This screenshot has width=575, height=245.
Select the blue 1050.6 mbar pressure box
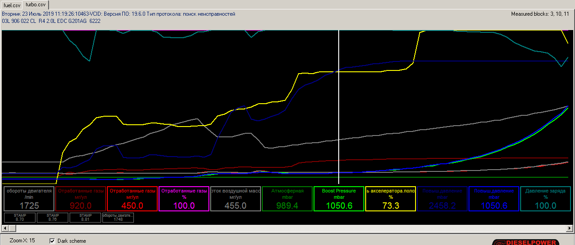(494, 199)
